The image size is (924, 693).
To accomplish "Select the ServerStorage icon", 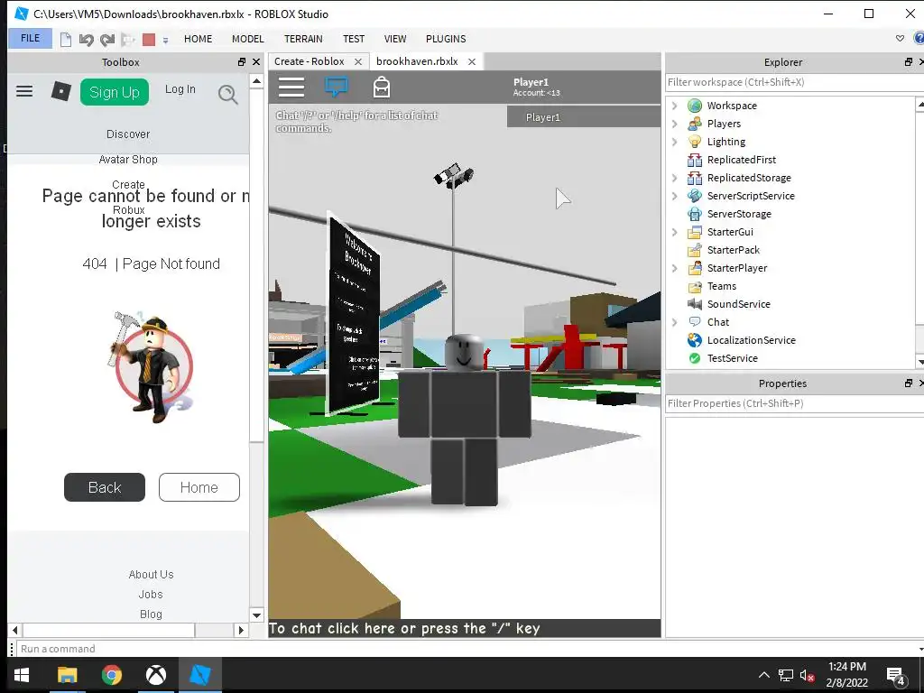I will pyautogui.click(x=695, y=214).
